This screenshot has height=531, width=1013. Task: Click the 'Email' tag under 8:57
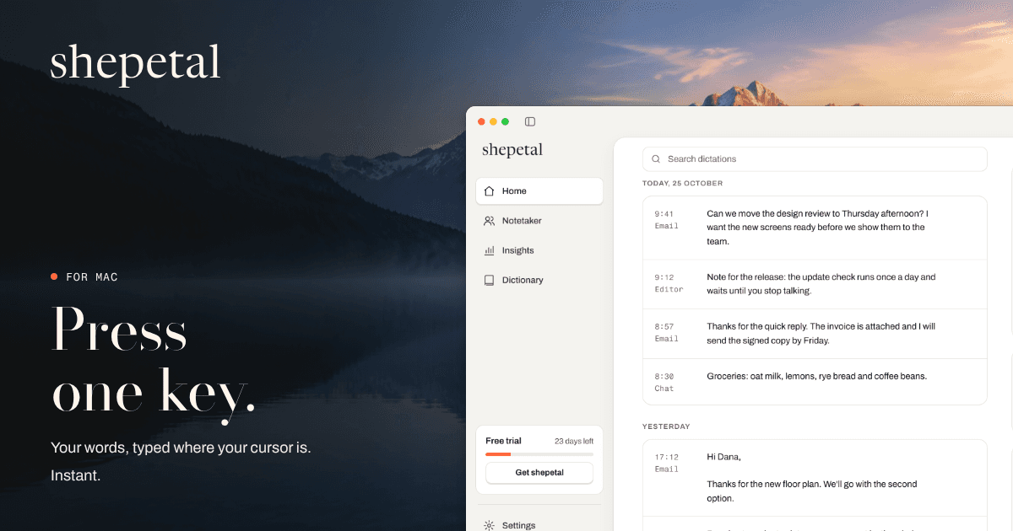click(667, 339)
